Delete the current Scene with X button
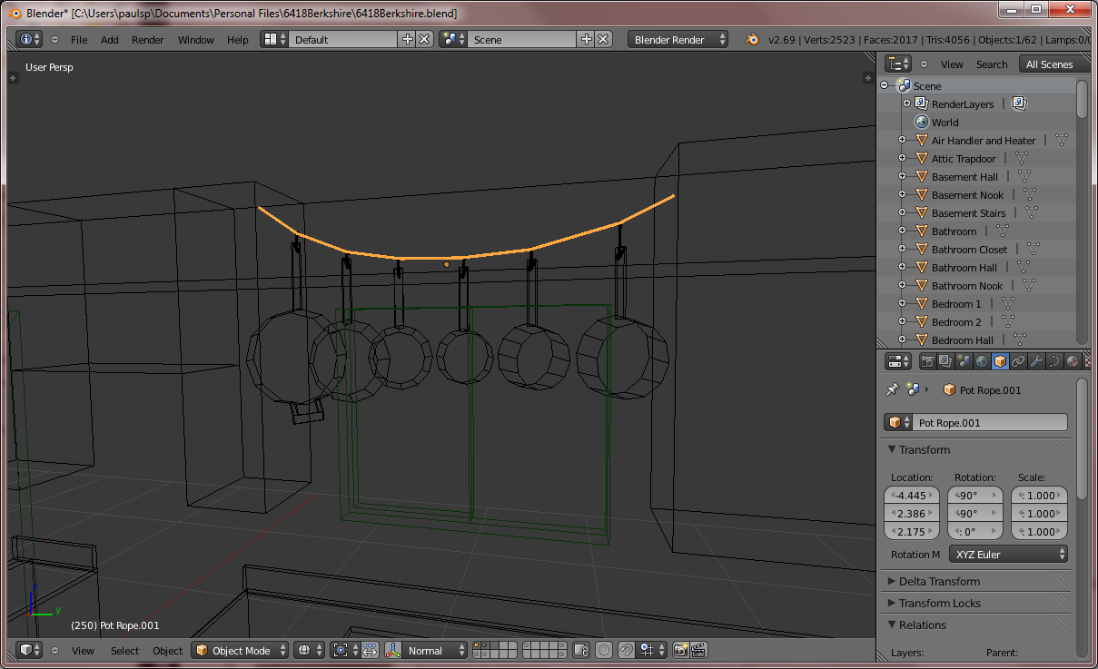This screenshot has width=1098, height=669. click(x=603, y=39)
